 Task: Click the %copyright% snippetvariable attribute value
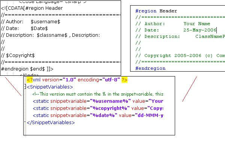click(x=110, y=108)
